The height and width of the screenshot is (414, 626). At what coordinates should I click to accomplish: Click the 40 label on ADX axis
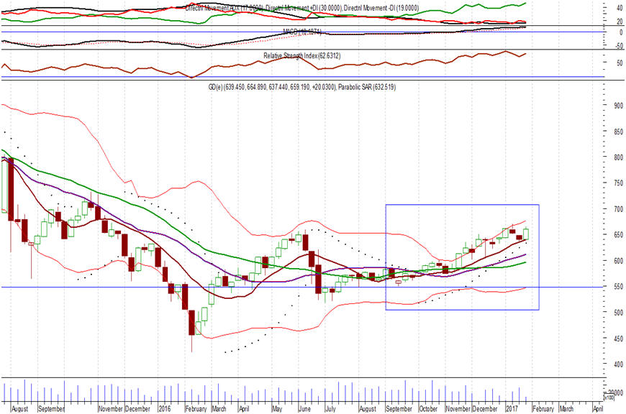pyautogui.click(x=620, y=8)
